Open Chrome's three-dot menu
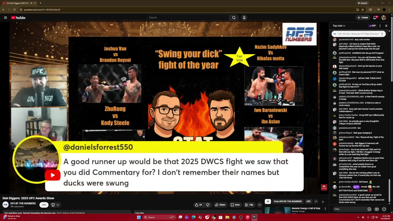 pos(389,10)
